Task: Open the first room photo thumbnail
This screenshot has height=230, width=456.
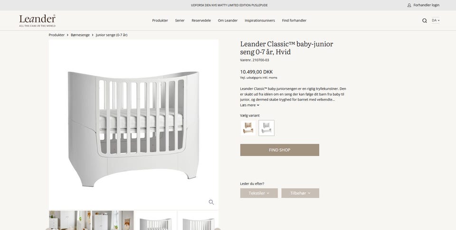Action: pos(70,220)
